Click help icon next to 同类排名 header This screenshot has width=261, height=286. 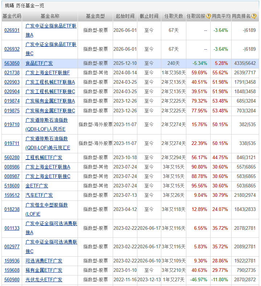point(253,16)
